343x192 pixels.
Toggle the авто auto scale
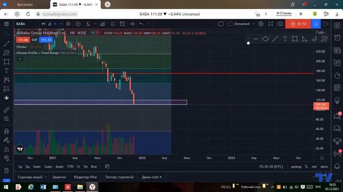coord(324,166)
